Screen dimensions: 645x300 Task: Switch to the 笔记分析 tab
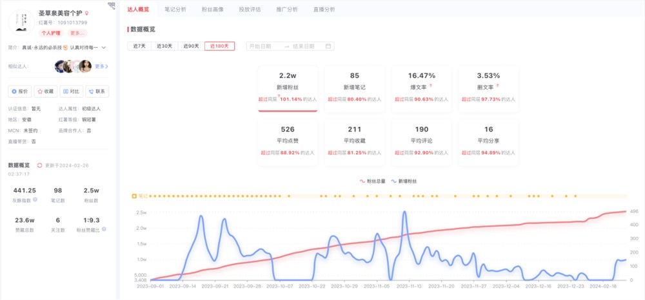click(175, 9)
